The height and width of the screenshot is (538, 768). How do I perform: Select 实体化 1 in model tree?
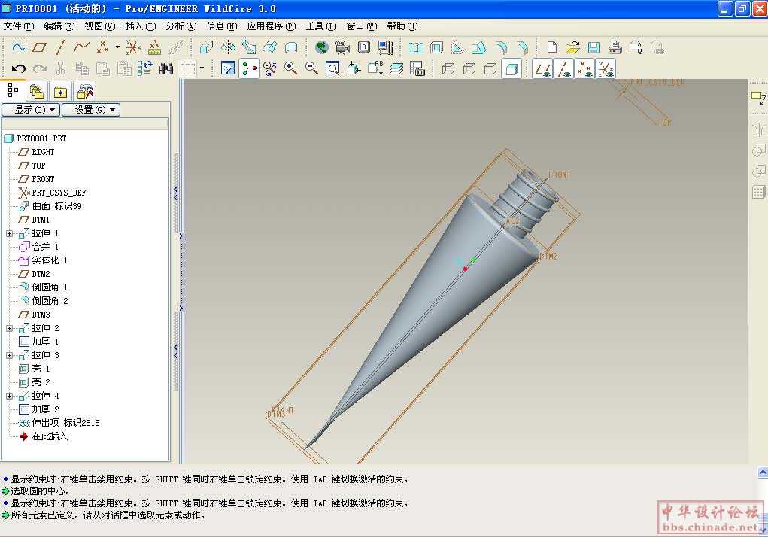tap(43, 260)
